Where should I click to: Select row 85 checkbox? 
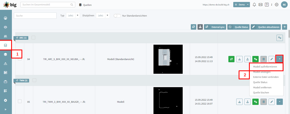[20, 101]
